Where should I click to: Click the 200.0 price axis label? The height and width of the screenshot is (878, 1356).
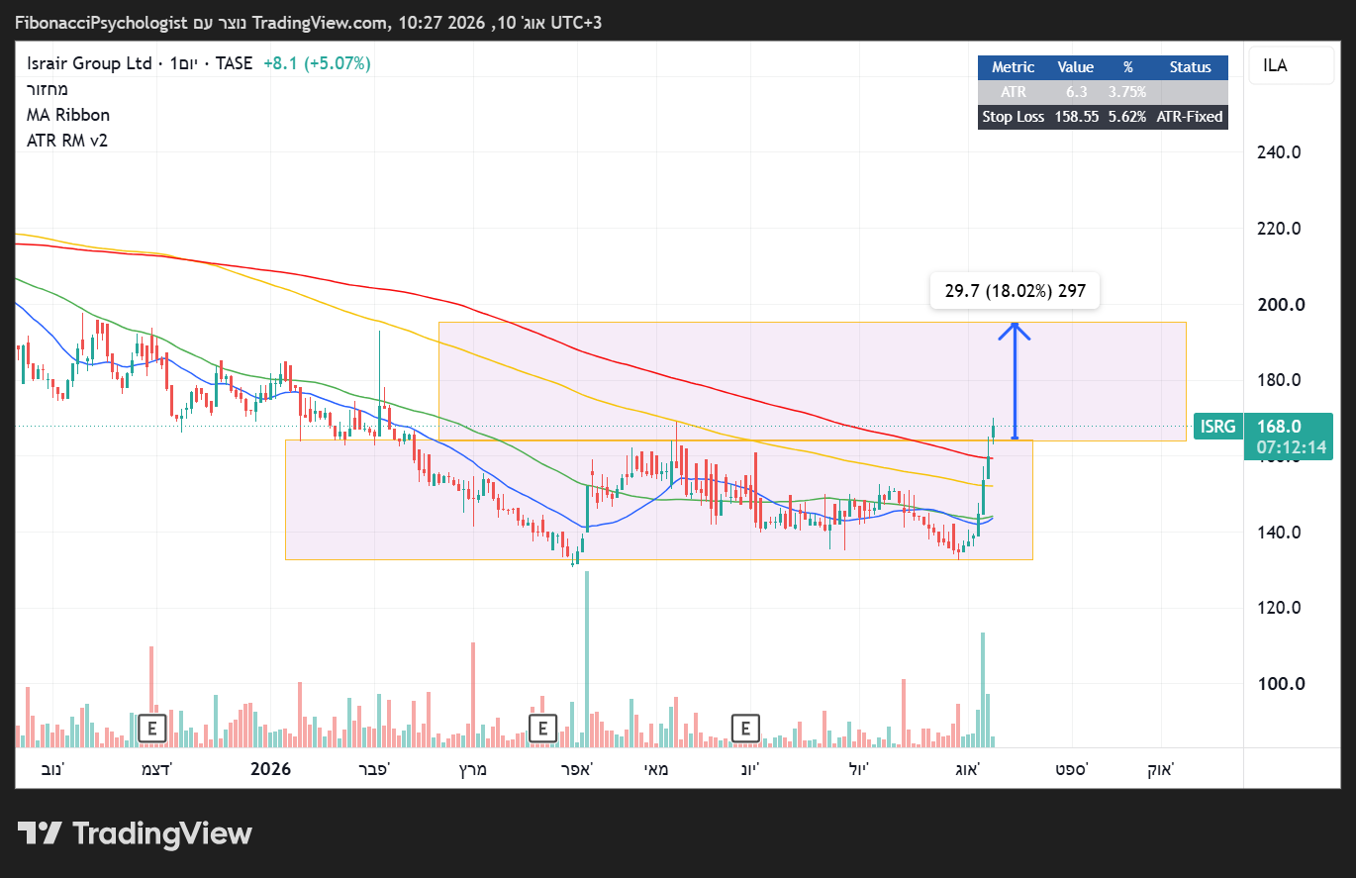pos(1279,305)
